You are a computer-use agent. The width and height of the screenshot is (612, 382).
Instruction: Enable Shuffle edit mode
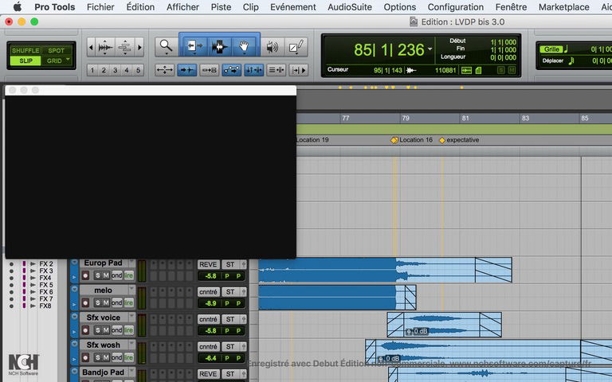click(x=25, y=50)
